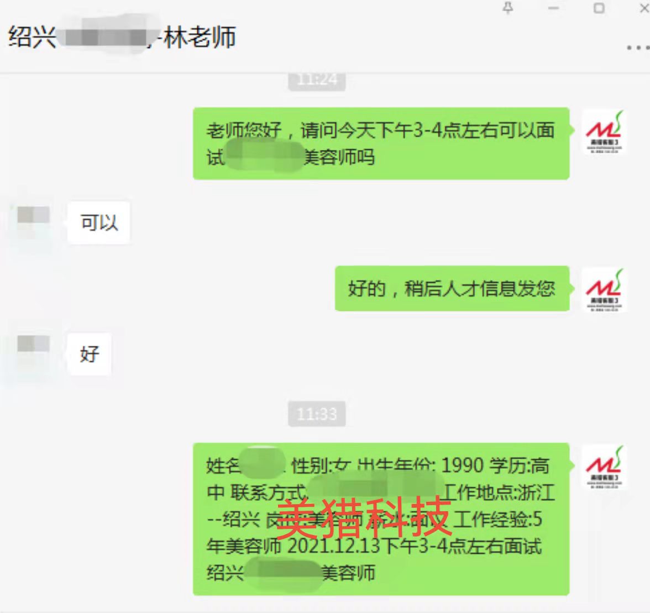
Task: Select the message asking about the 3-4点 interview
Action: tap(381, 144)
